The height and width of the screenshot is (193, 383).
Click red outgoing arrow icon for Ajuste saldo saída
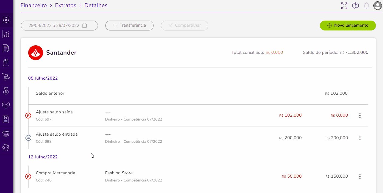click(x=28, y=116)
